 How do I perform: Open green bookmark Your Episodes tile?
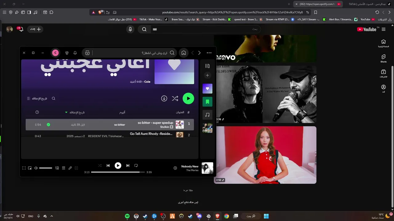tap(207, 102)
